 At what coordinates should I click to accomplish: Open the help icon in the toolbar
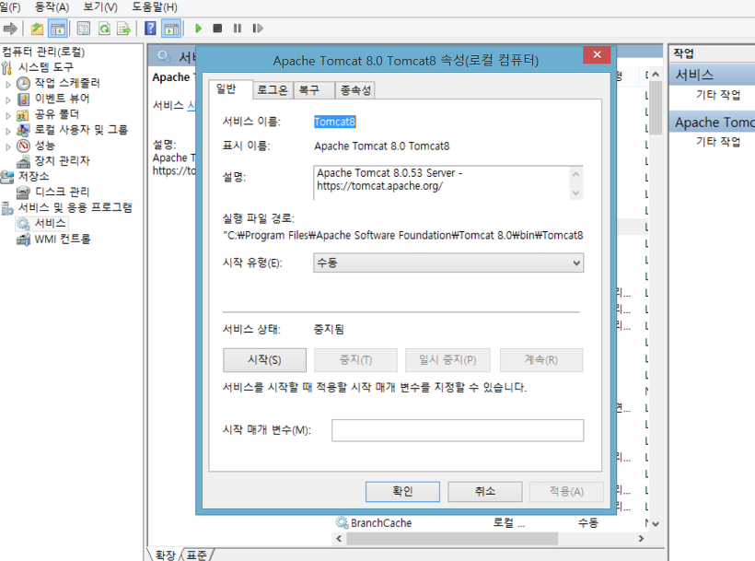pyautogui.click(x=150, y=29)
